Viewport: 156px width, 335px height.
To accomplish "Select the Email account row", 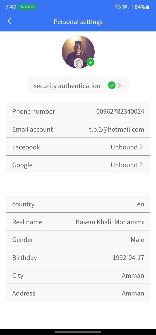I will 78,129.
